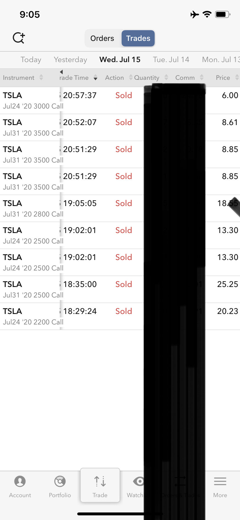This screenshot has width=240, height=520.
Task: Select the Today date filter
Action: pos(31,59)
